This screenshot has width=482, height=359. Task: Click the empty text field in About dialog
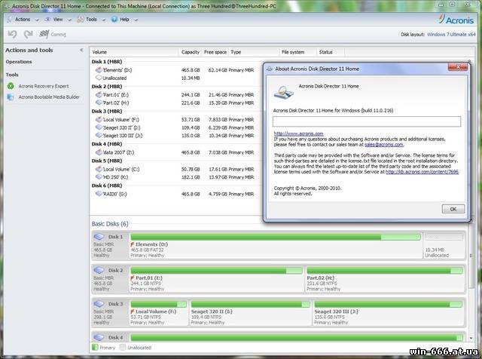point(367,121)
